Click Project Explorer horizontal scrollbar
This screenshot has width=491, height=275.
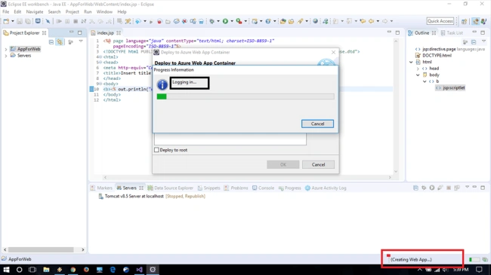click(41, 249)
